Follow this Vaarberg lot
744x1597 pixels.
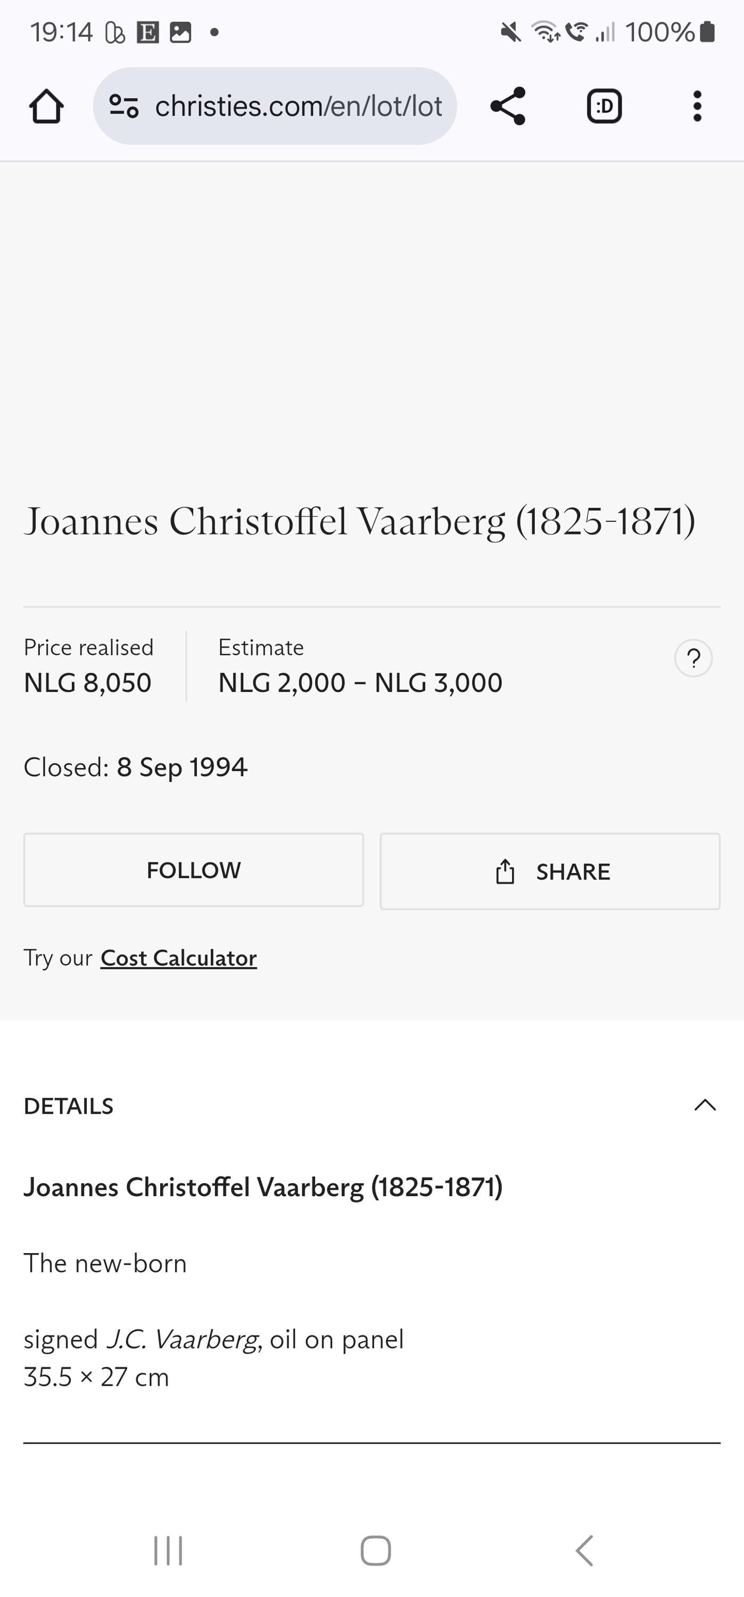[193, 870]
